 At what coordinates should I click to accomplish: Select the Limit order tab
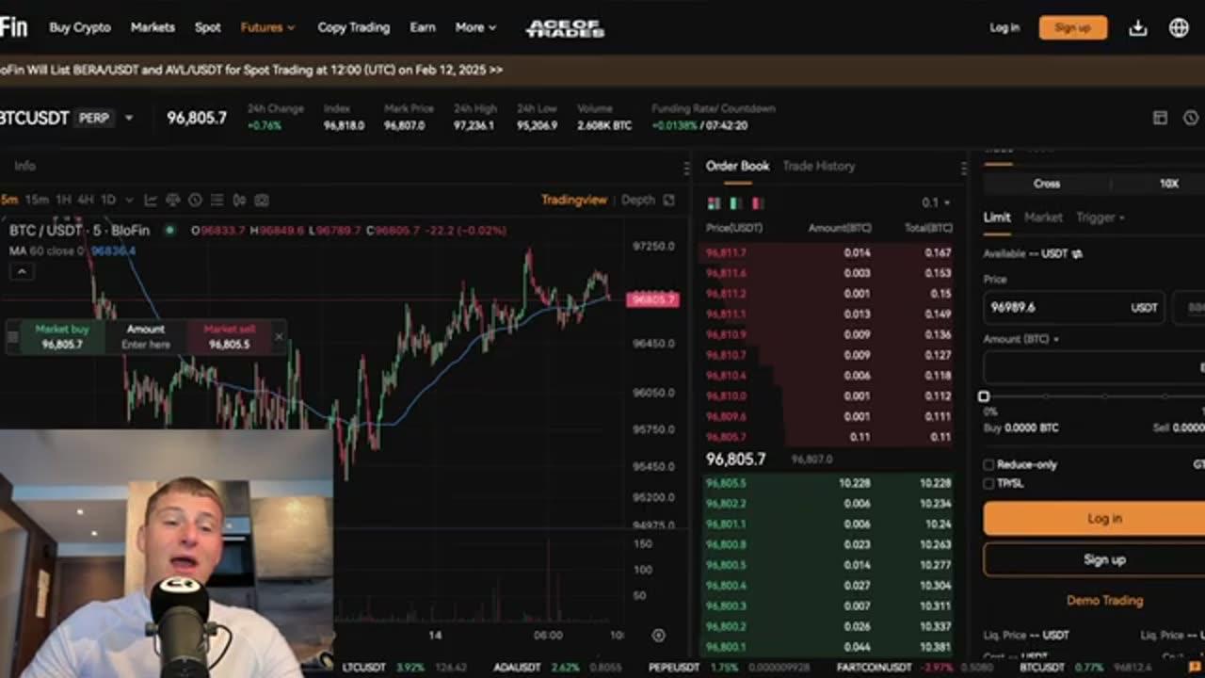click(x=997, y=218)
